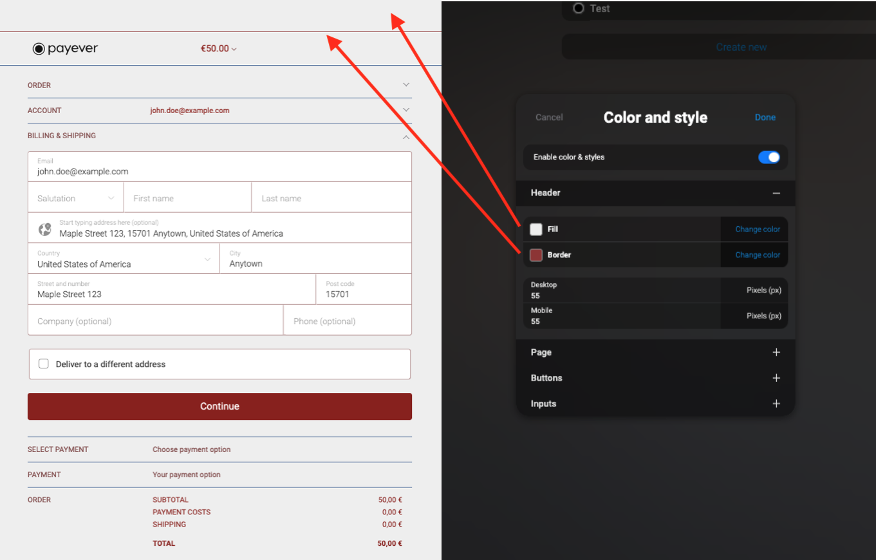Expand the Buttons section
This screenshot has width=876, height=560.
(x=776, y=378)
